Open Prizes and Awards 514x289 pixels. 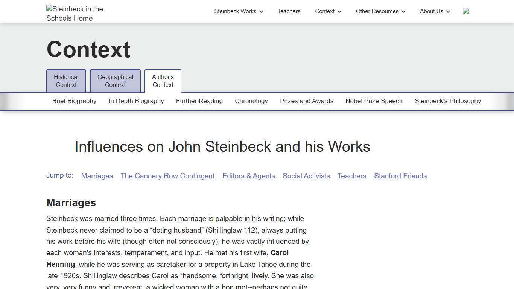point(306,101)
